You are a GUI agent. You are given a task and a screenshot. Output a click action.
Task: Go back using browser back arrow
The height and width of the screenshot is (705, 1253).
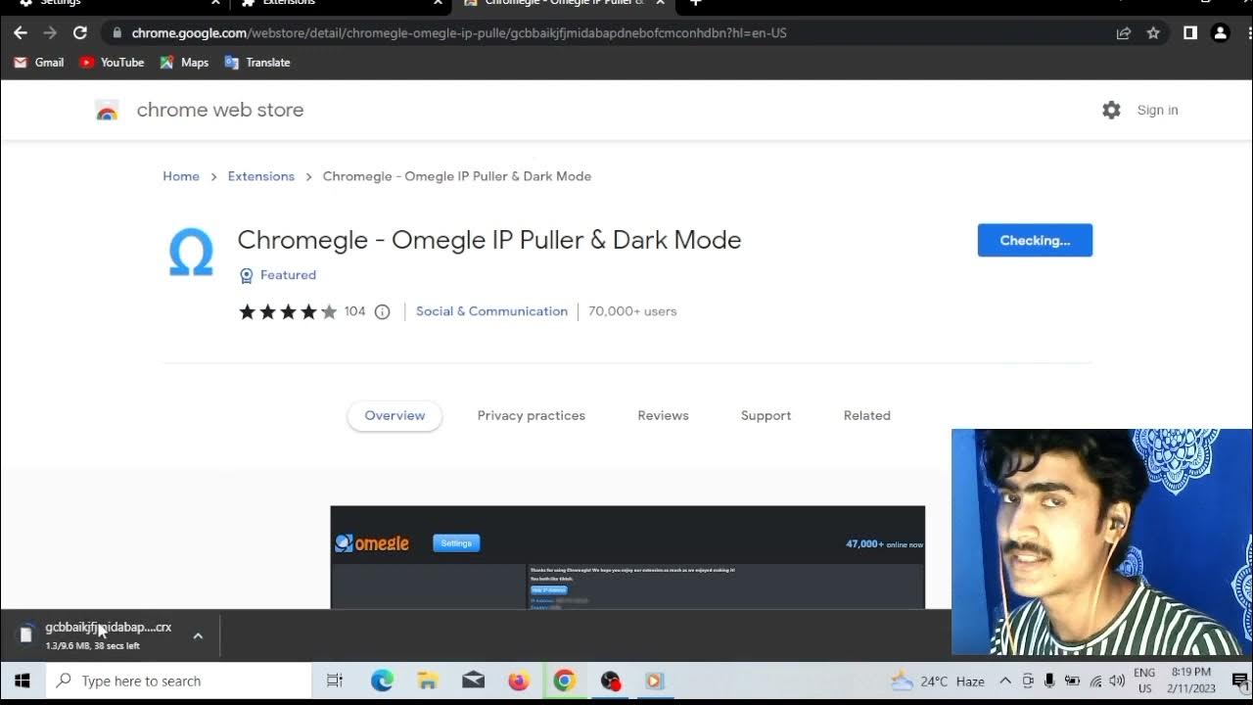tap(21, 33)
